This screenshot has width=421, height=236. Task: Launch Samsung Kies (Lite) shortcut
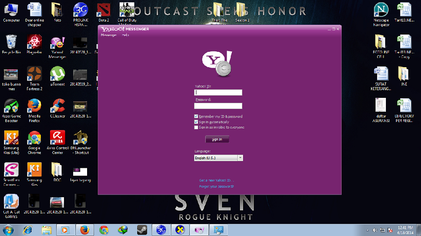(11, 142)
